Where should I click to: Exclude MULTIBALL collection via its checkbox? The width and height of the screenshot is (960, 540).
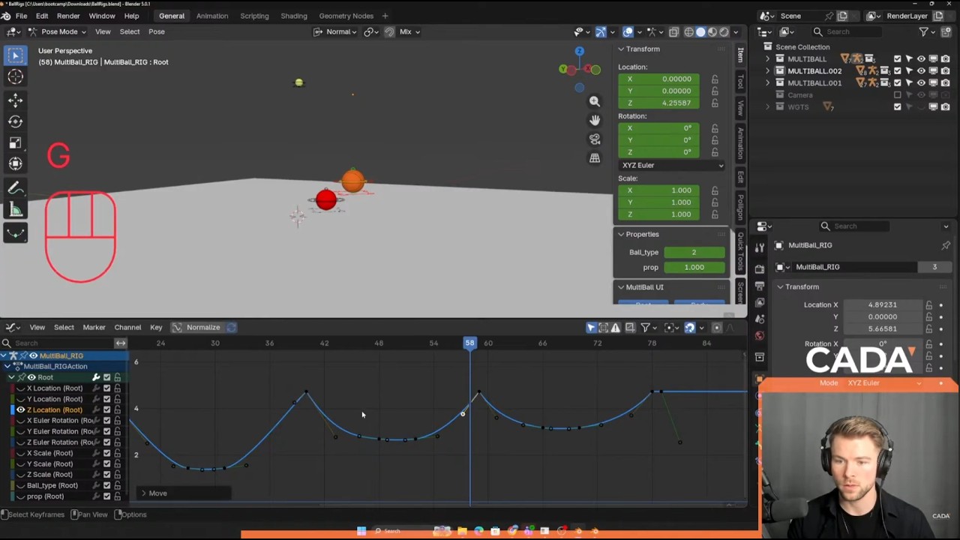(898, 59)
